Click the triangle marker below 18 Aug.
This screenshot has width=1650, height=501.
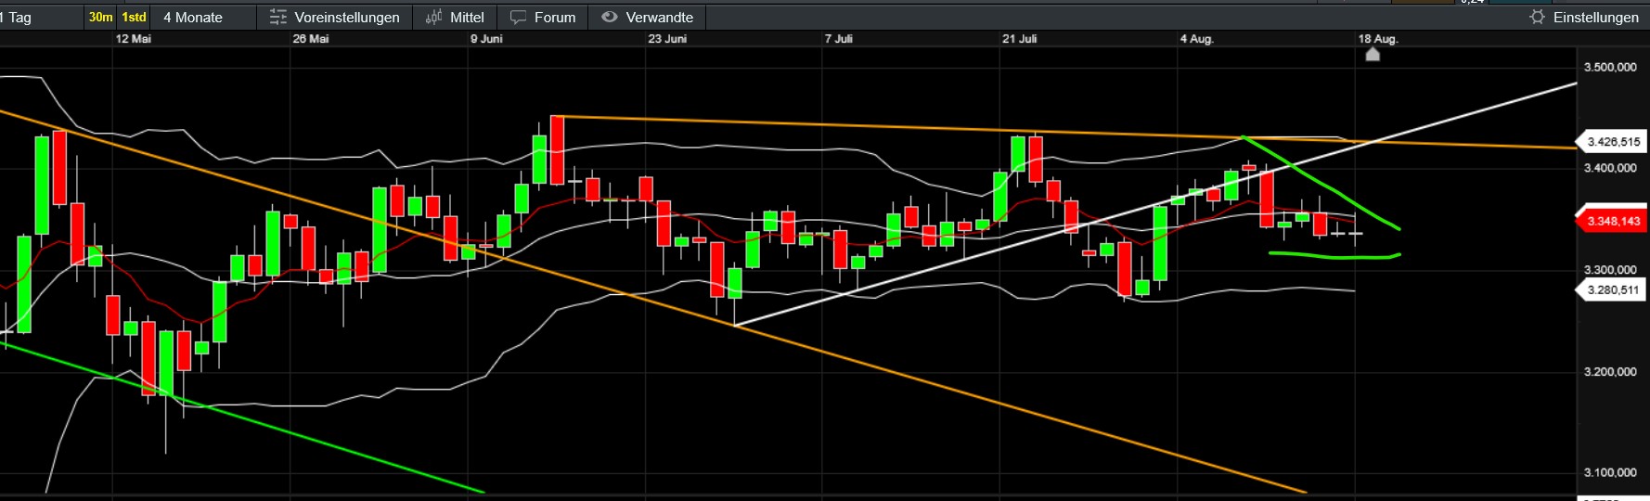[x=1373, y=54]
